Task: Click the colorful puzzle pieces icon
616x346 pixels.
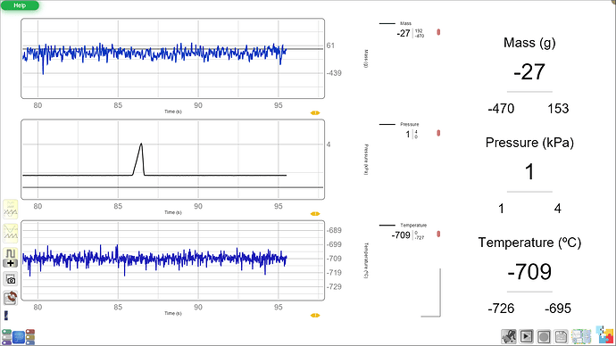Action: (604, 335)
